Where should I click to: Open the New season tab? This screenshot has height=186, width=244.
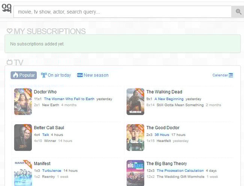[x=93, y=75]
